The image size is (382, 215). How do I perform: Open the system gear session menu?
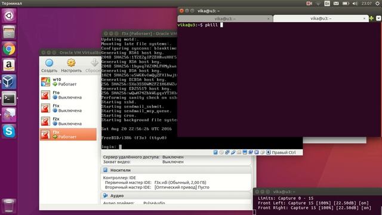(x=377, y=4)
